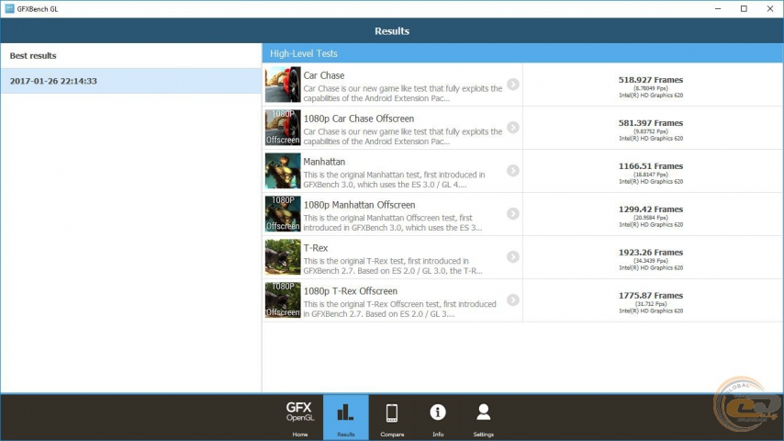Image resolution: width=784 pixels, height=441 pixels.
Task: Click the Car Chase thumbnail image
Action: (x=283, y=85)
